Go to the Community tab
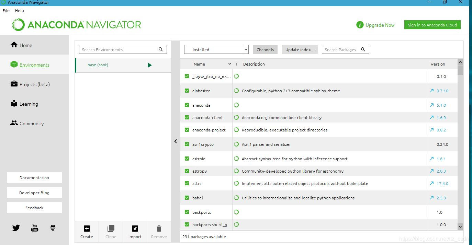The height and width of the screenshot is (245, 472). [34, 124]
